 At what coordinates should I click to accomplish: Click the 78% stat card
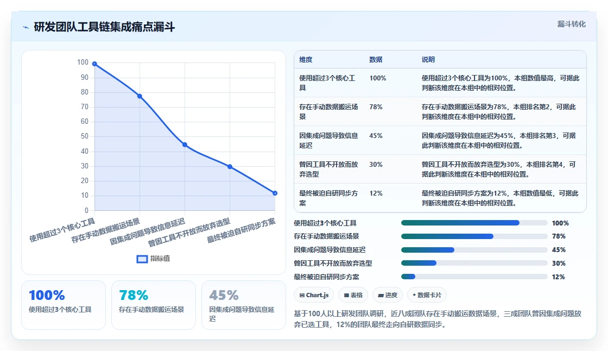pos(154,305)
